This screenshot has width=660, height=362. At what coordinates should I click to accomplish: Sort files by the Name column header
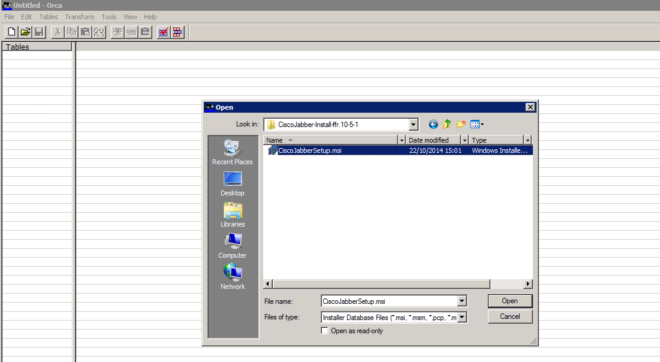pos(331,140)
